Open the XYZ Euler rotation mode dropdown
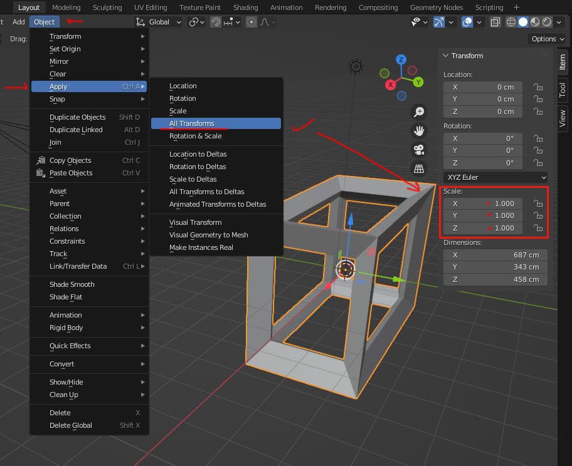The width and height of the screenshot is (572, 466). coord(495,177)
